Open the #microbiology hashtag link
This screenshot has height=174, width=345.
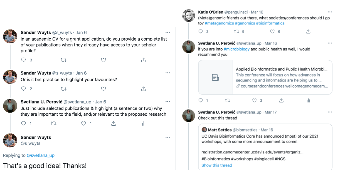236,49
